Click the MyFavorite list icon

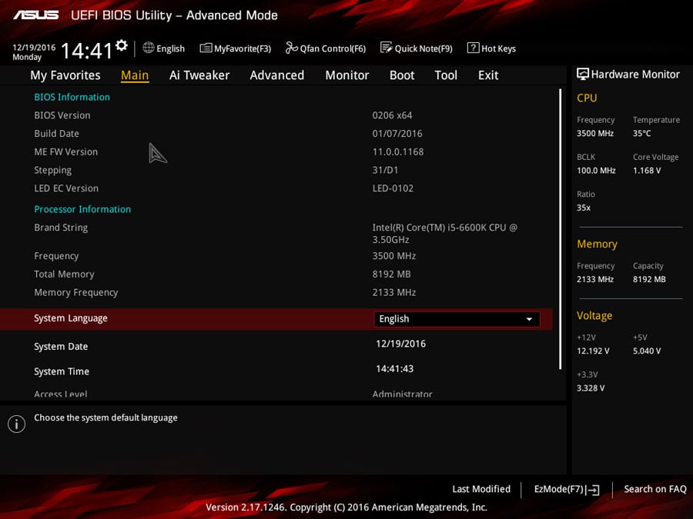(206, 48)
